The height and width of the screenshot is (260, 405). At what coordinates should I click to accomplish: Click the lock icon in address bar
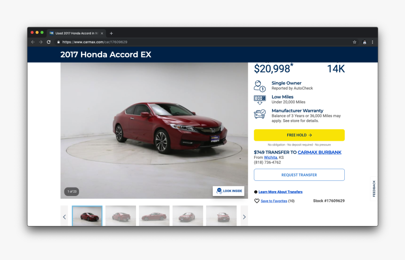click(x=58, y=42)
